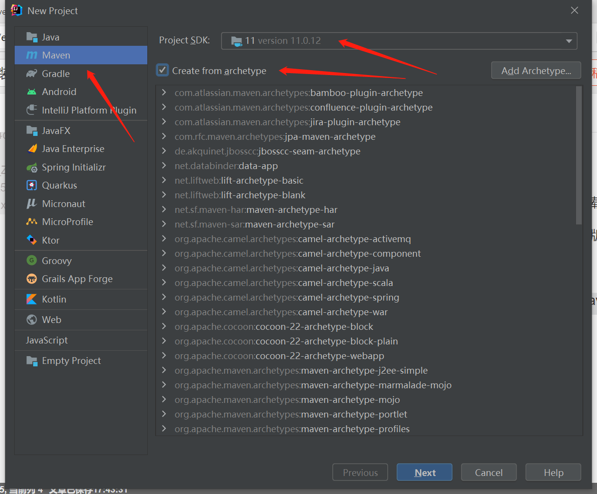Select the JavaFX folder icon

coord(32,131)
